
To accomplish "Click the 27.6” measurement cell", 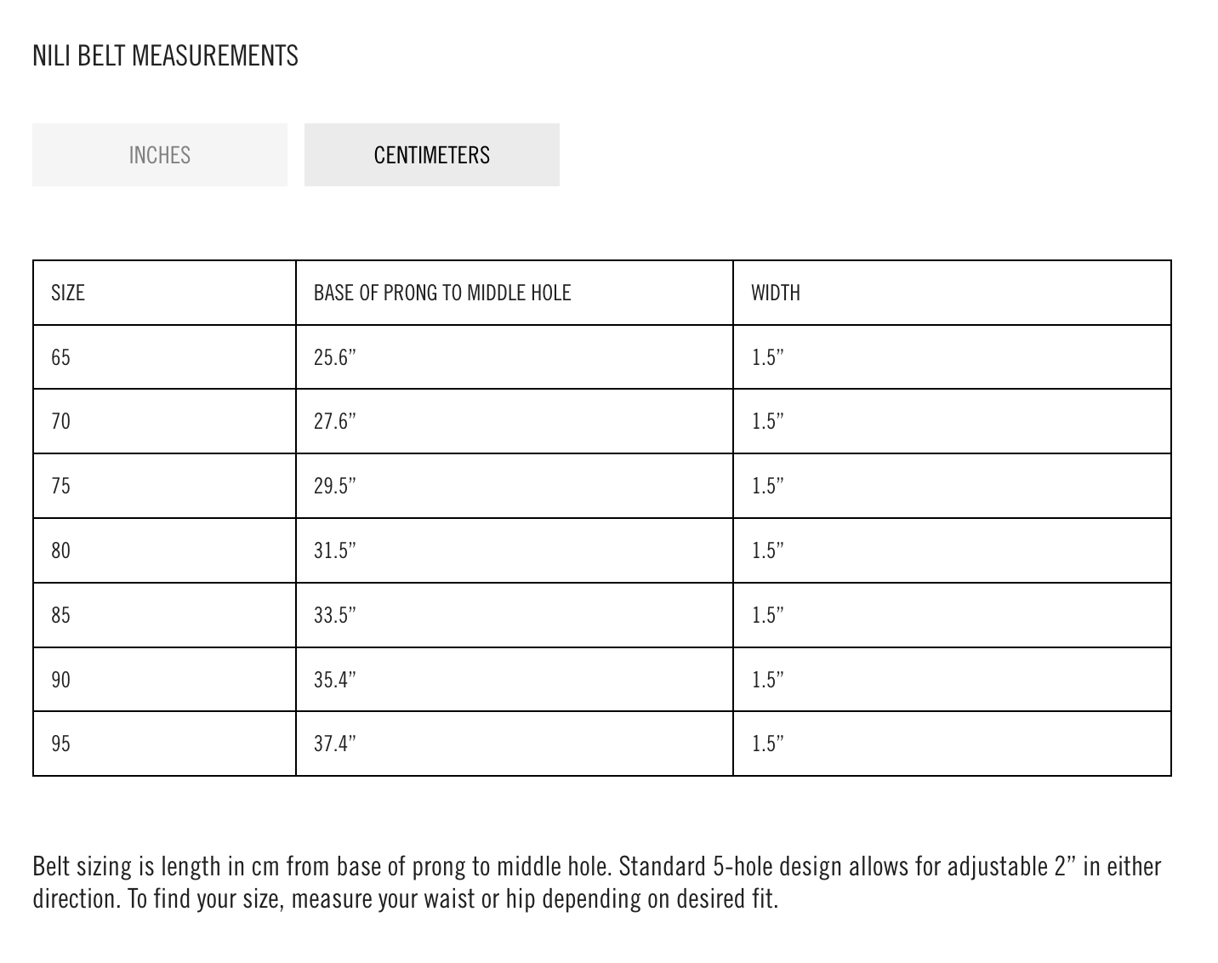I will [334, 421].
